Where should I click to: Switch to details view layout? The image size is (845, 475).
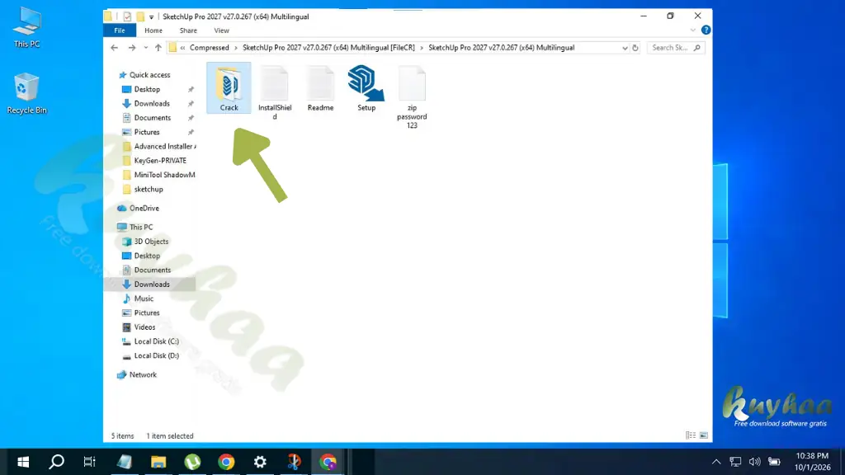tap(691, 435)
